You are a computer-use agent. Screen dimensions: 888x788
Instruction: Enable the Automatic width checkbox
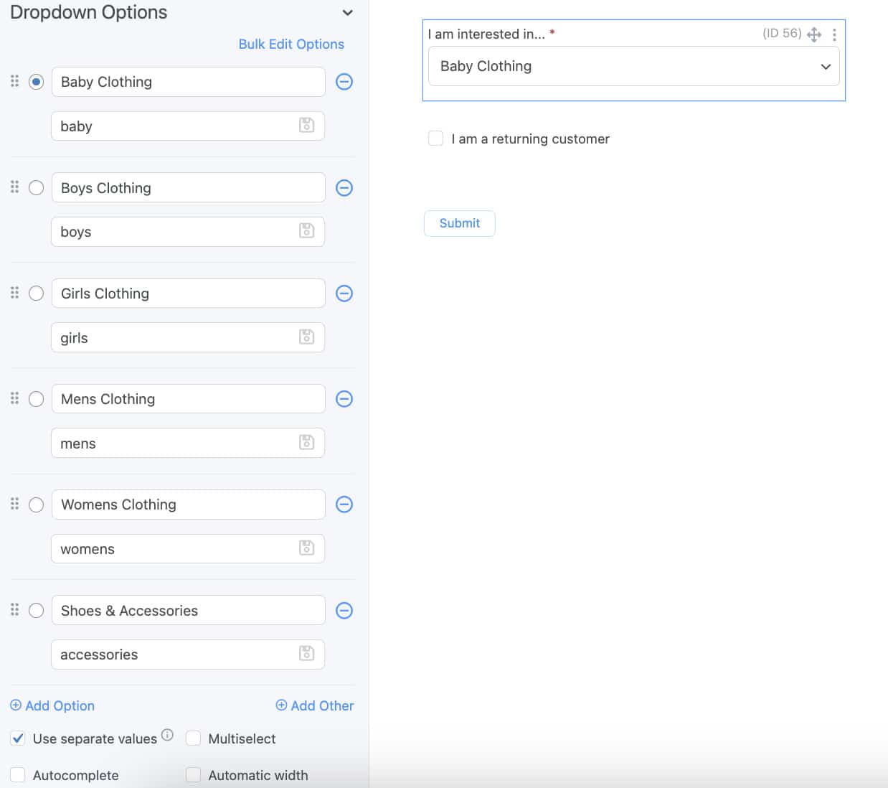click(194, 775)
